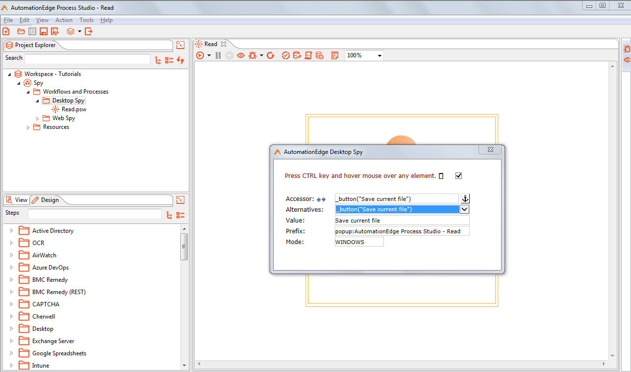
Task: Open the Tools menu
Action: point(86,20)
